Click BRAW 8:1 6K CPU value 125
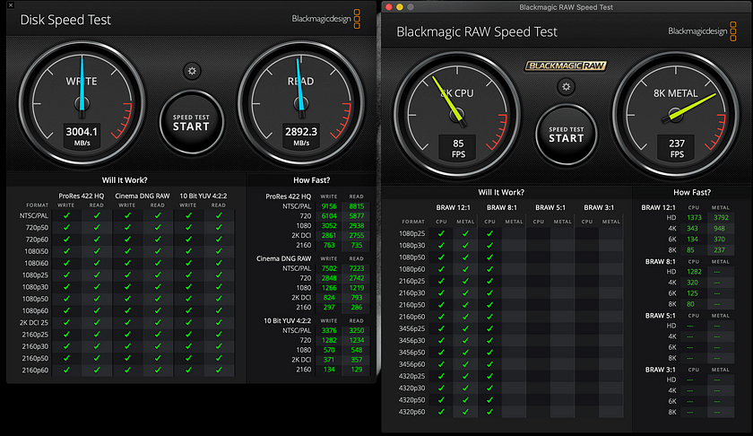The image size is (753, 436). (x=692, y=293)
